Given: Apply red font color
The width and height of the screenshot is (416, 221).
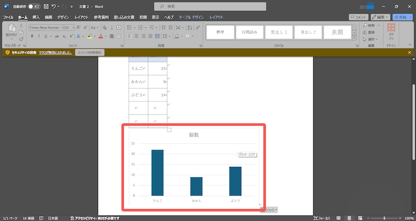Looking at the screenshot, I should coord(100,36).
